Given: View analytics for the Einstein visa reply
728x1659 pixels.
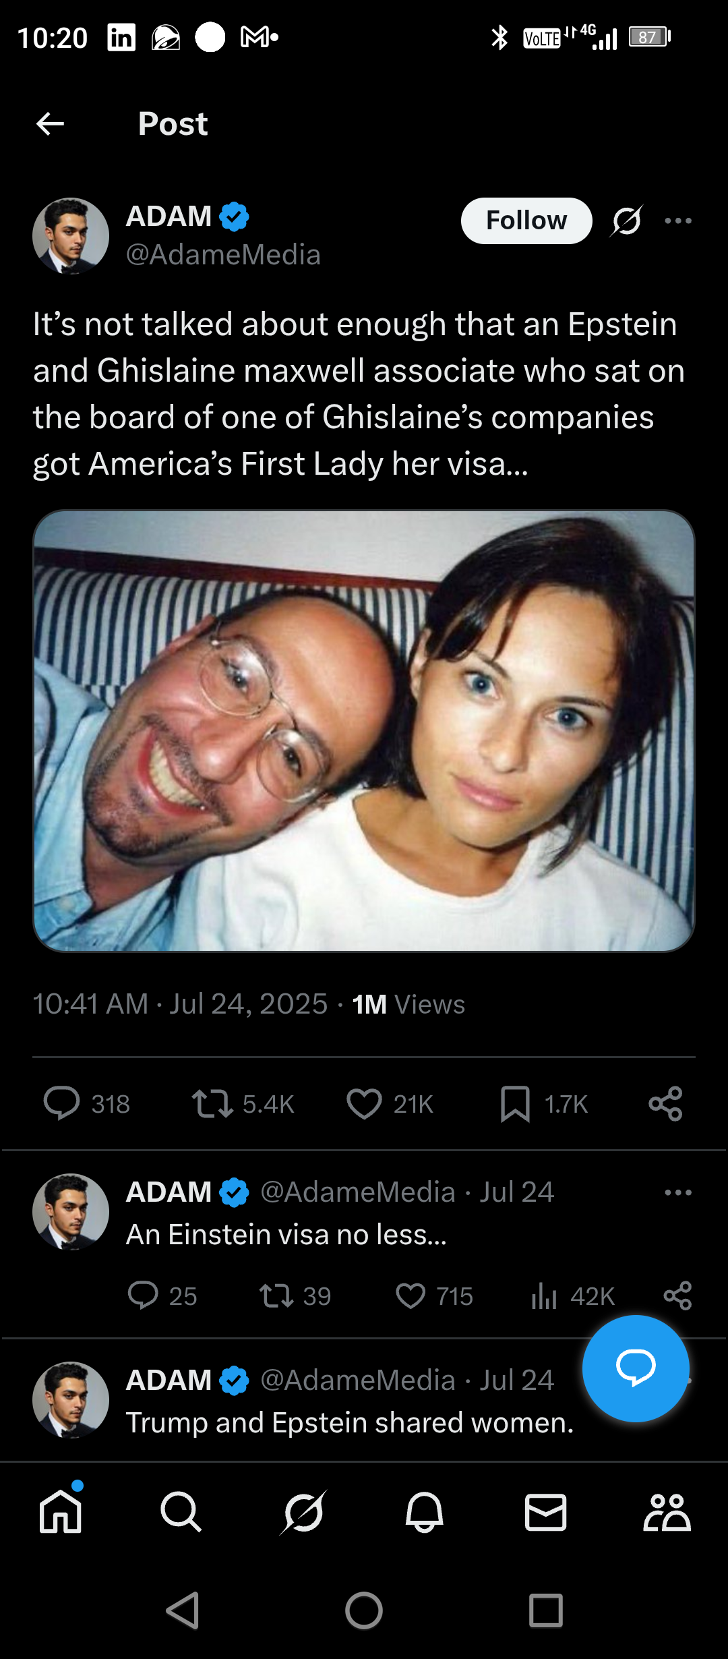Looking at the screenshot, I should 544,1296.
